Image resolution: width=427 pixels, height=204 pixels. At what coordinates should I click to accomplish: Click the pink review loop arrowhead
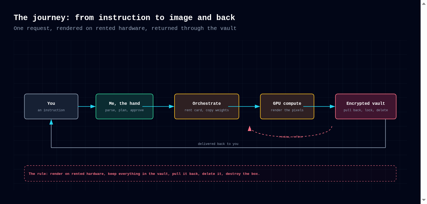250,128
